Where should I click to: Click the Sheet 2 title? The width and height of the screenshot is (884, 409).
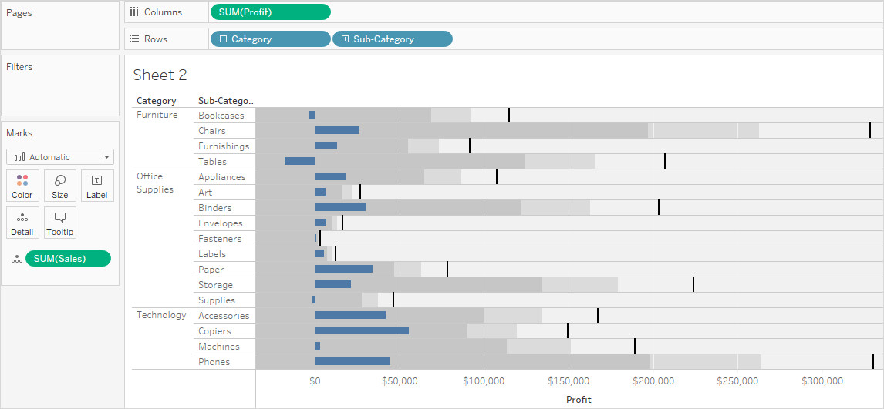pos(160,75)
